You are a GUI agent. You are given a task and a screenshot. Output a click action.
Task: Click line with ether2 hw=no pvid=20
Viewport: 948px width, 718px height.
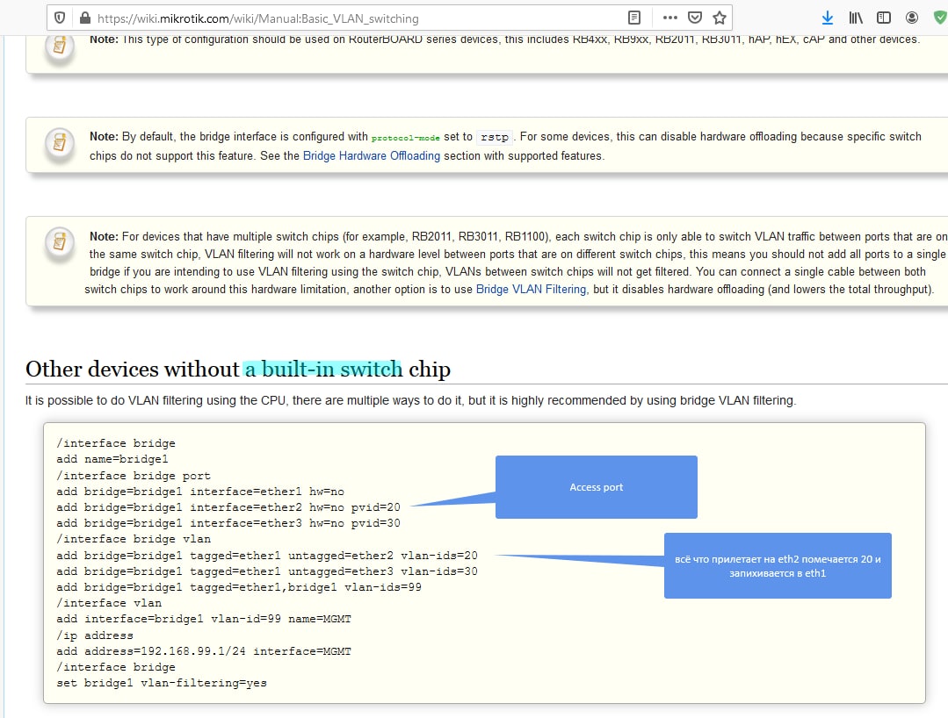(x=228, y=507)
